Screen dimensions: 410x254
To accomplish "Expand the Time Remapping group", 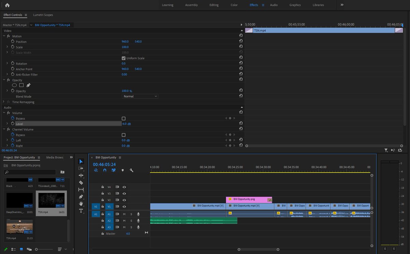I will [4, 102].
